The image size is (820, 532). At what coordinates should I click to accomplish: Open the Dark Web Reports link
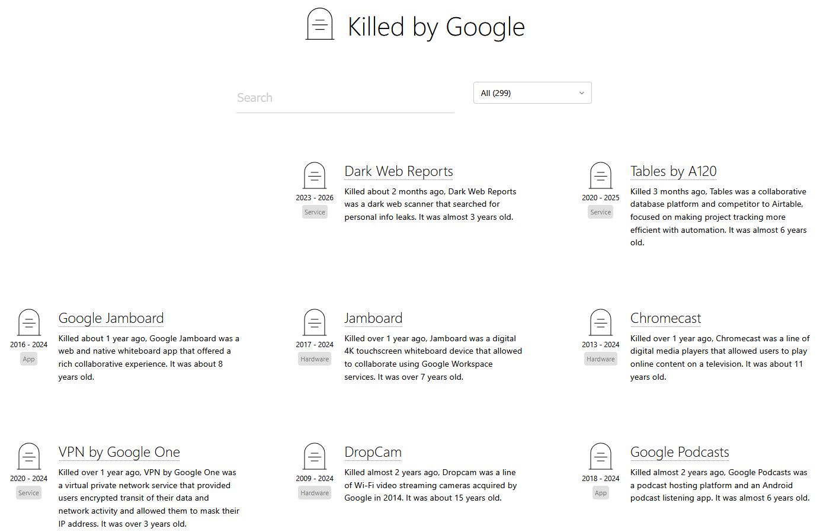click(399, 171)
